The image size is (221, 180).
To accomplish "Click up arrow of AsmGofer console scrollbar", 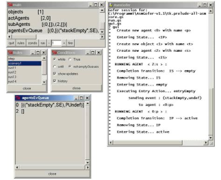I will tap(211, 11).
